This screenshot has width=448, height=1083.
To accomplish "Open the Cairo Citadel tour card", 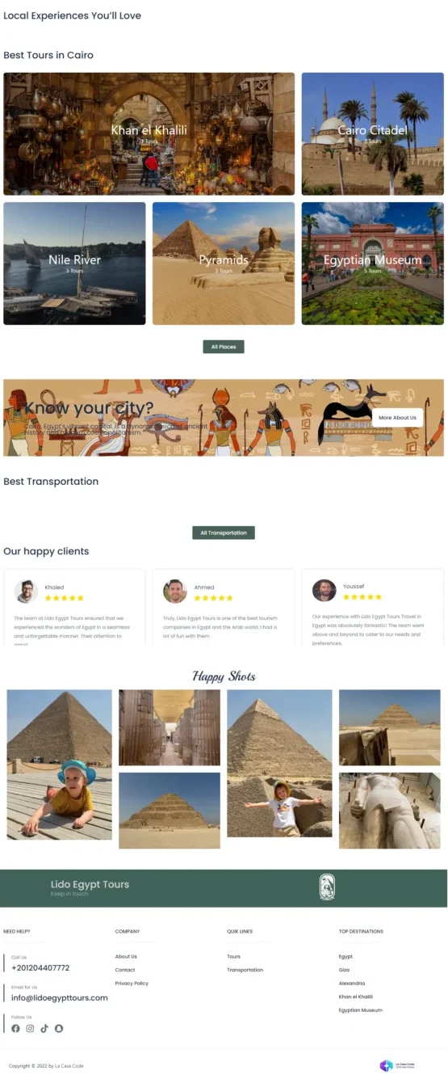I will [x=373, y=134].
